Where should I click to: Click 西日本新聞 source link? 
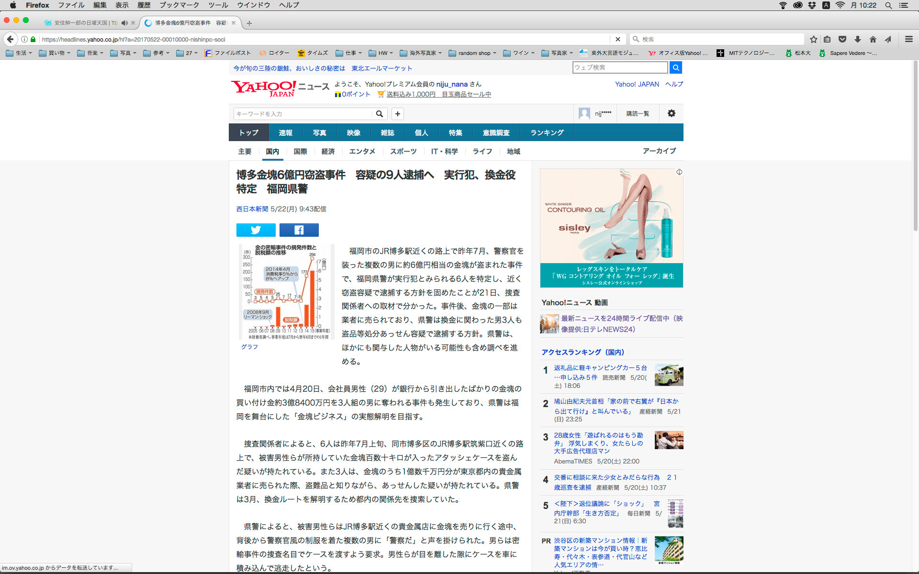252,209
